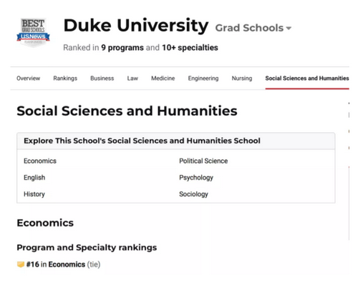Viewport: 358px width, 282px height.
Task: Jump to the Economics section link
Action: tap(40, 161)
